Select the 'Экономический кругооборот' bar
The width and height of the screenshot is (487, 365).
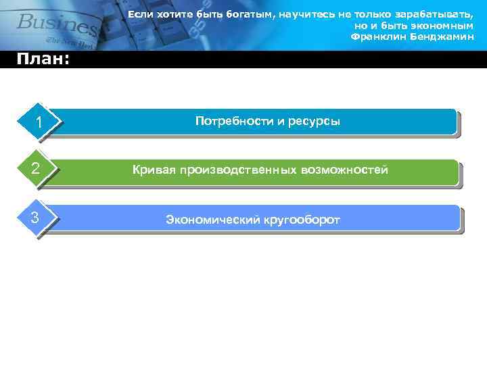coord(253,218)
